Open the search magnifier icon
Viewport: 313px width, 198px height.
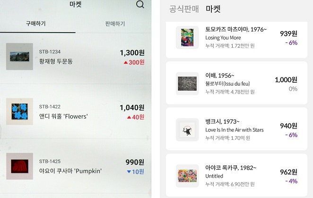[x=140, y=4]
